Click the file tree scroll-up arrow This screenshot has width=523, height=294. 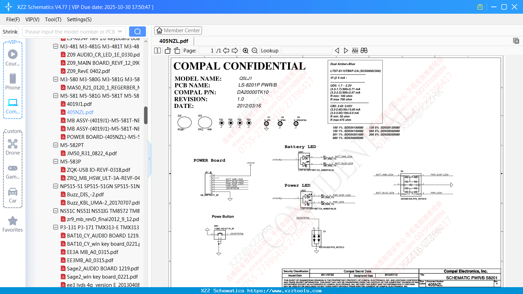pos(146,41)
